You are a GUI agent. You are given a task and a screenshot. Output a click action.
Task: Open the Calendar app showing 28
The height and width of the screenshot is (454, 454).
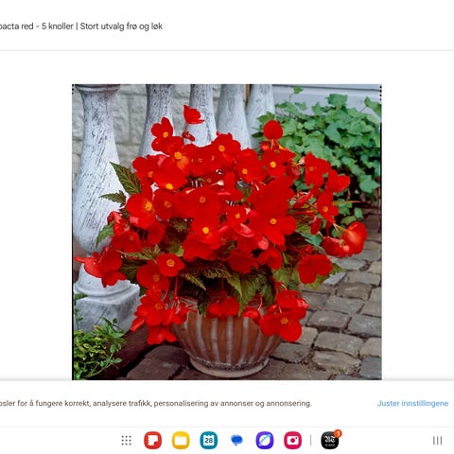click(x=209, y=441)
